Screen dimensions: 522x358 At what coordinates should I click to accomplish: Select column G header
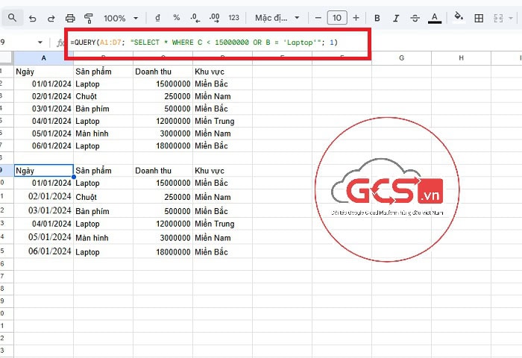[x=401, y=58]
